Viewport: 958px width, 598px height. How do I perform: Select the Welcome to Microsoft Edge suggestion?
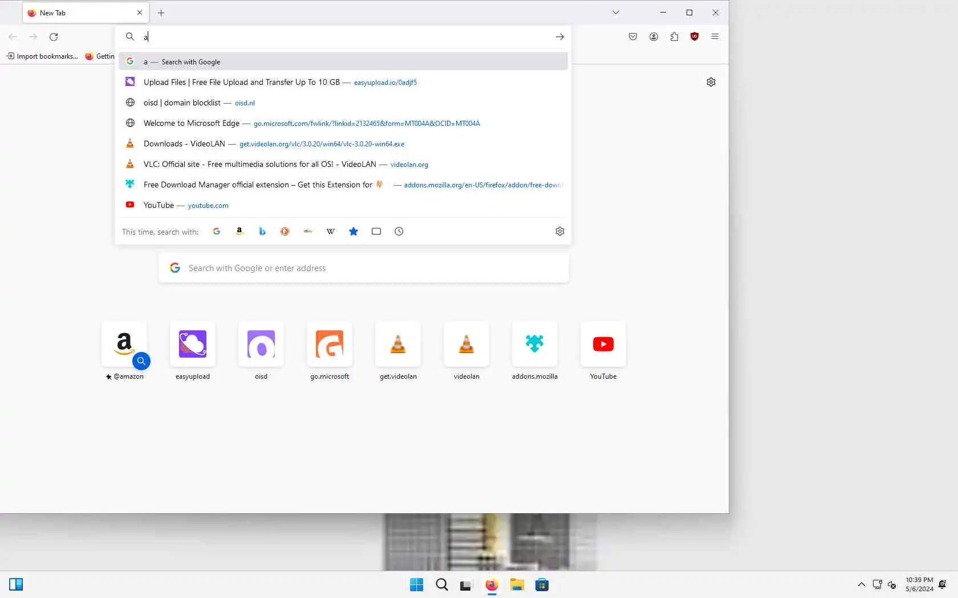(343, 123)
